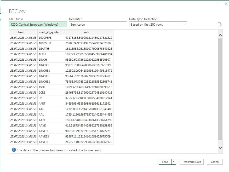Image resolution: width=229 pixels, height=172 pixels.
Task: Click rate value 1735.11501565795732442554​44459
Action: click(x=89, y=114)
